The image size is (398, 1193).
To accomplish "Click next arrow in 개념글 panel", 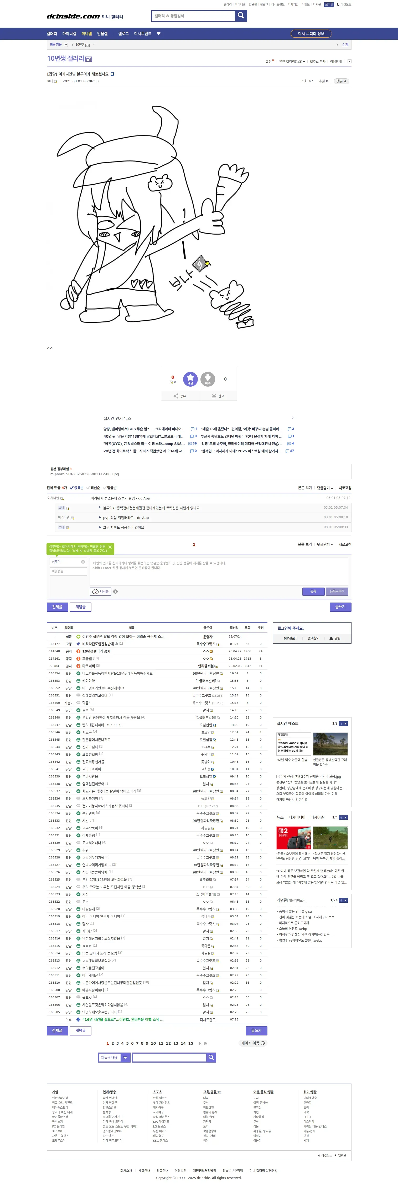I will (346, 900).
